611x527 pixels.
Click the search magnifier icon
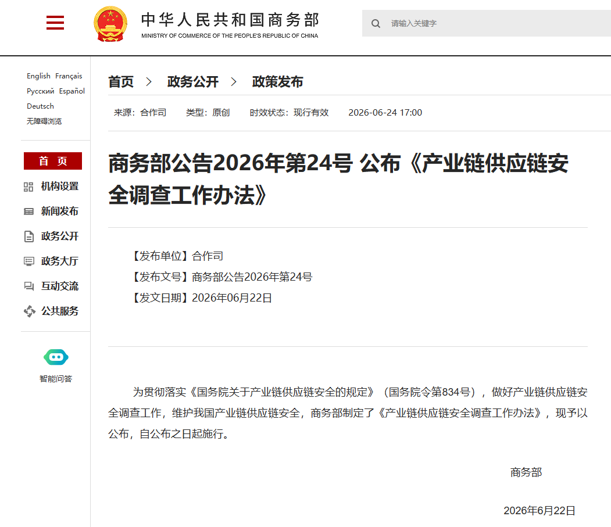click(x=376, y=24)
